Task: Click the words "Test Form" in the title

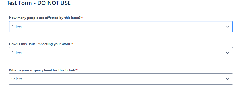Action: coord(19,3)
